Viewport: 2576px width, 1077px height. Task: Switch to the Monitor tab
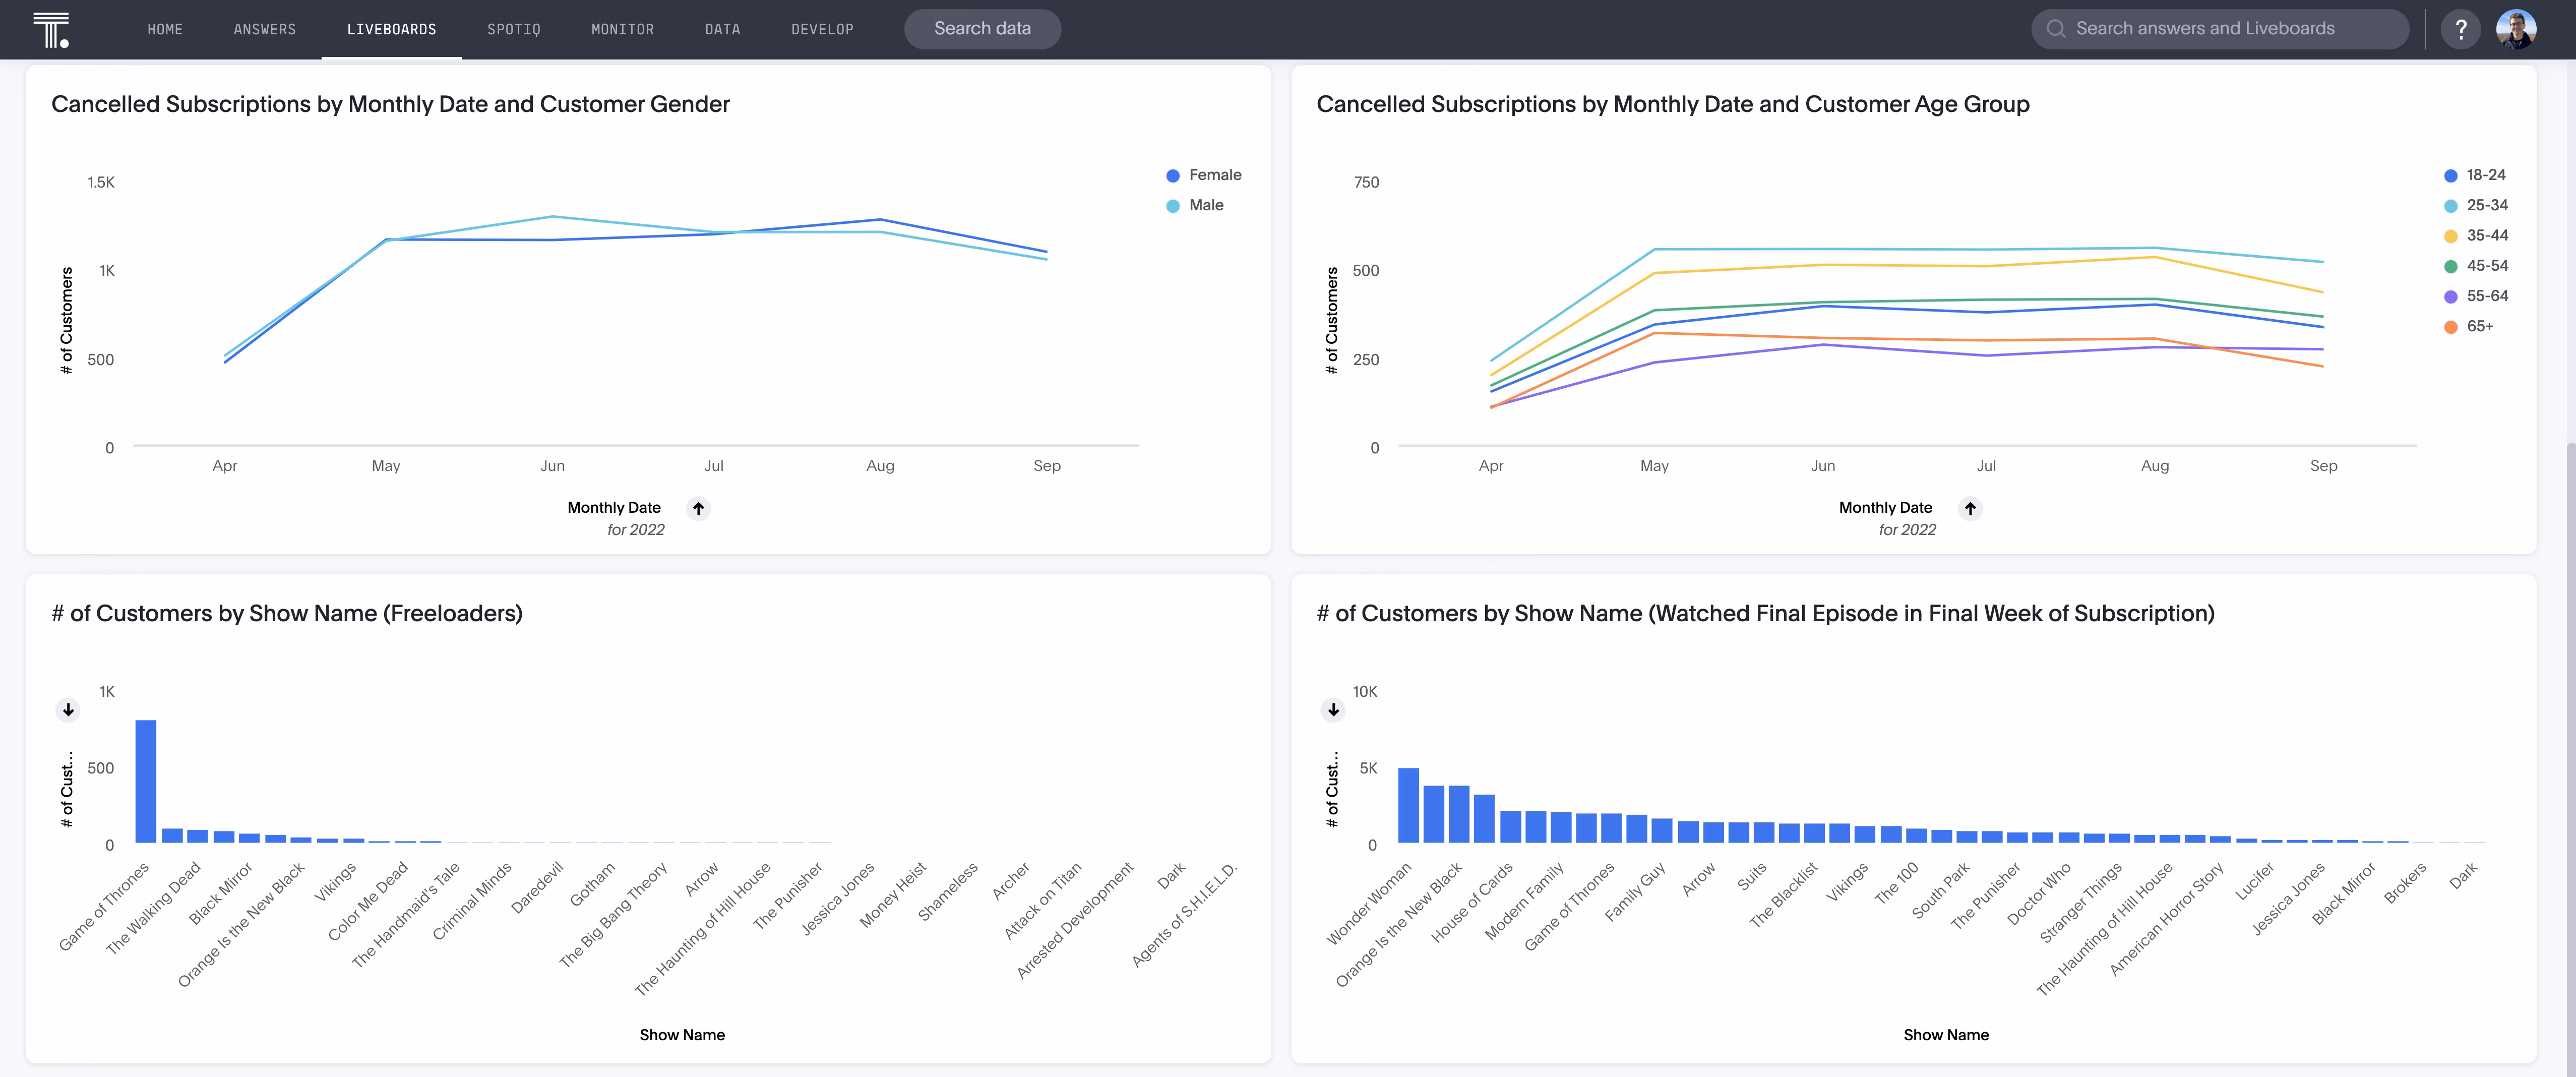pyautogui.click(x=622, y=29)
